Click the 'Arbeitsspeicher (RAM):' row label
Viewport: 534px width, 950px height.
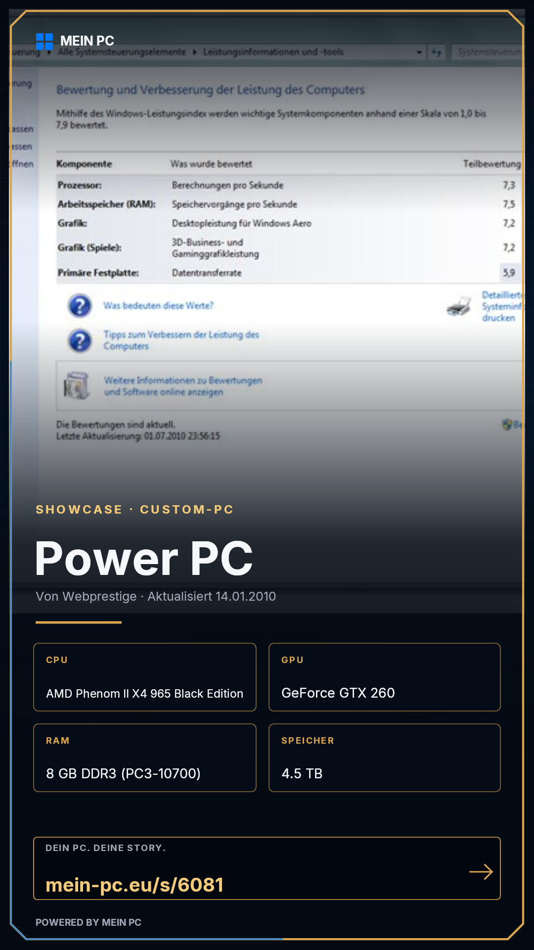click(x=107, y=204)
